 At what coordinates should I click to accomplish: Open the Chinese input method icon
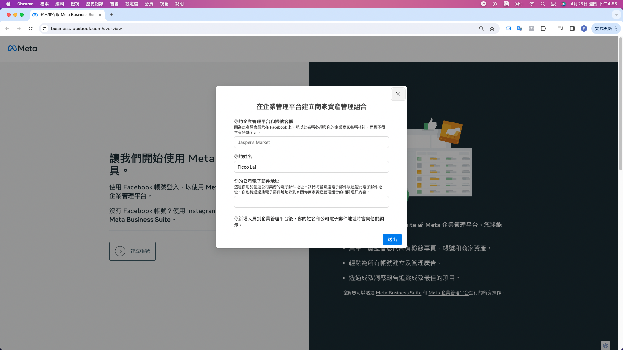506,4
